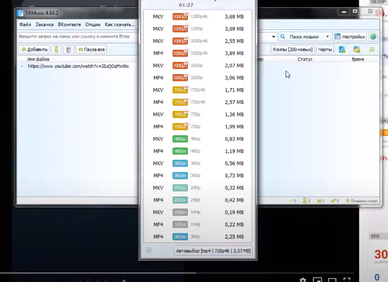Open Клипы [200 новых] button

[292, 49]
